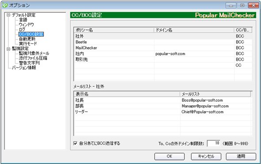This screenshot has width=261, height=164.
Task: Collapse the 監視設定 tree node
Action: 8,49
